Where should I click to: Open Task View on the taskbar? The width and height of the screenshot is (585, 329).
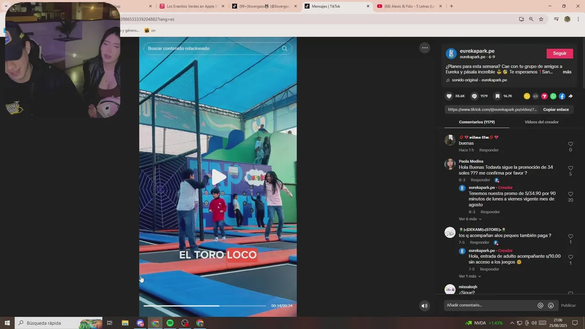tap(110, 323)
